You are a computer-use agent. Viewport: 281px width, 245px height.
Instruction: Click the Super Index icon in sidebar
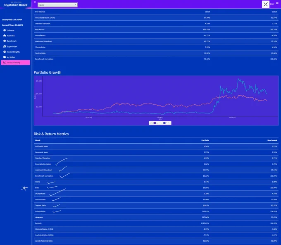[5, 46]
